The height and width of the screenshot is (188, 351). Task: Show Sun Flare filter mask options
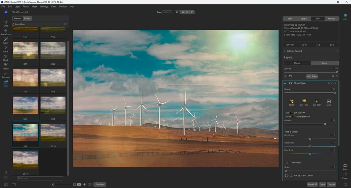(x=290, y=83)
